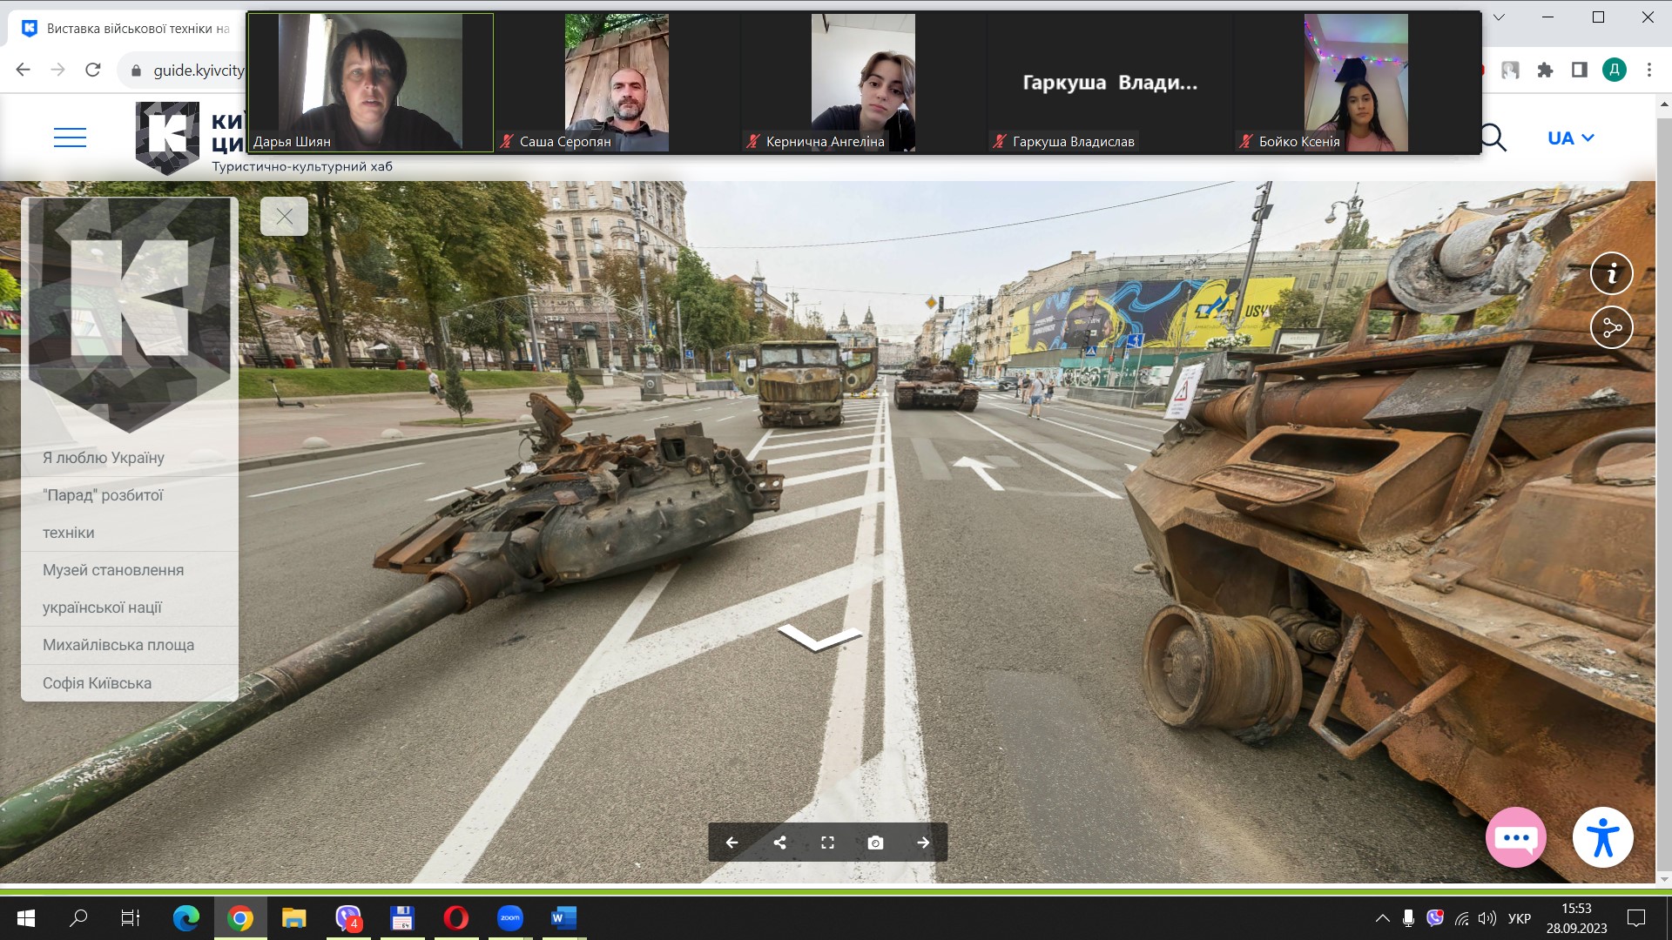This screenshot has width=1672, height=940.
Task: Close the tour locations panel with X
Action: point(284,216)
